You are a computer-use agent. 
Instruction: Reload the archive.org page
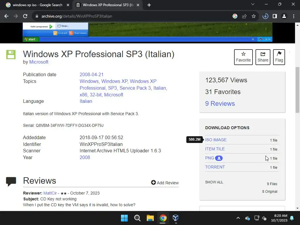coord(25,16)
